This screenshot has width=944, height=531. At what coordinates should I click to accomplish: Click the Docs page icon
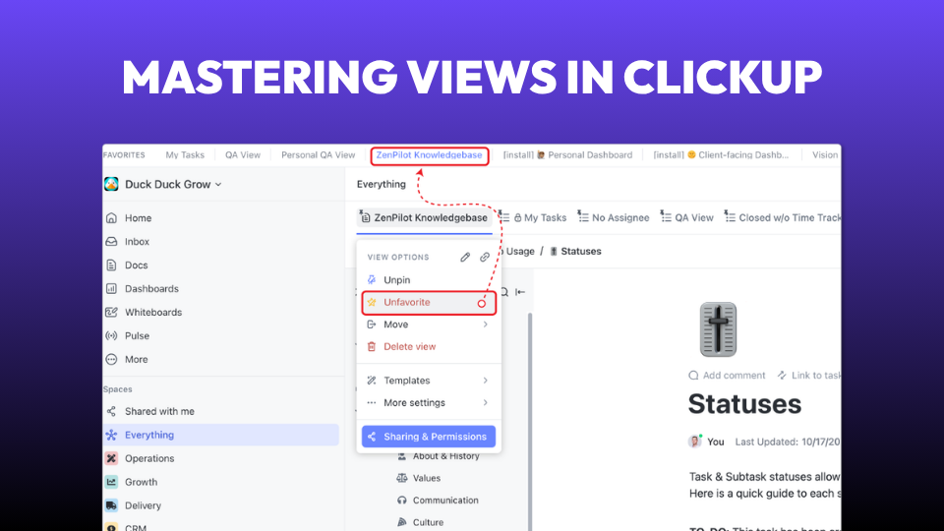(111, 265)
